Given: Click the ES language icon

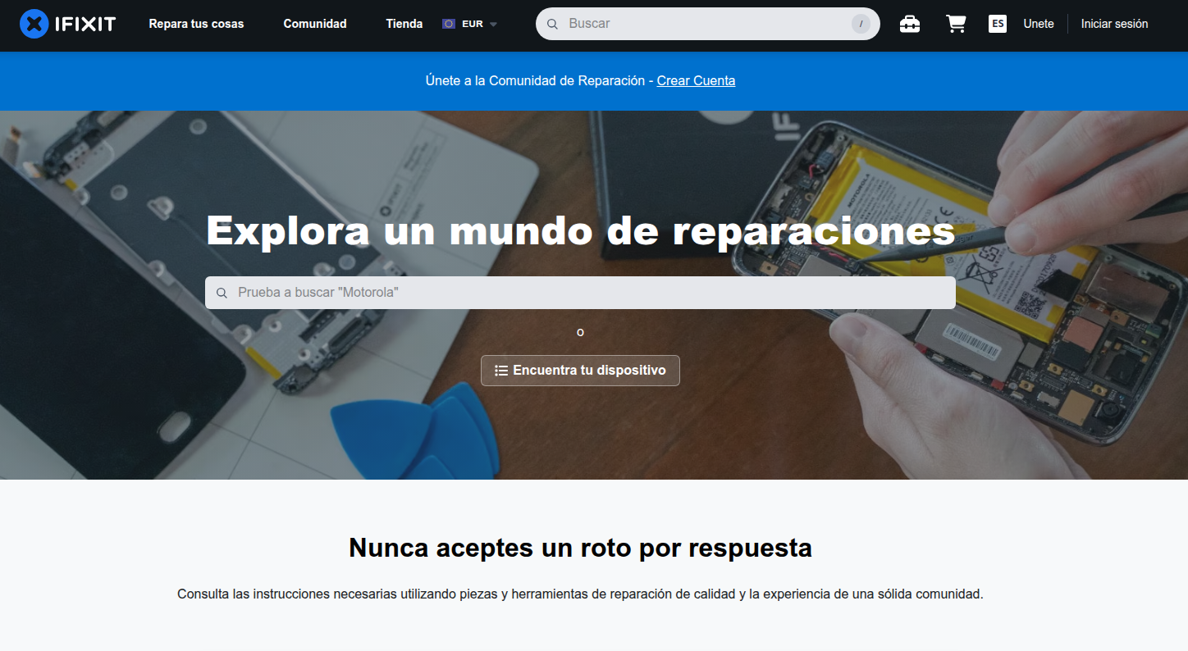Looking at the screenshot, I should (998, 24).
